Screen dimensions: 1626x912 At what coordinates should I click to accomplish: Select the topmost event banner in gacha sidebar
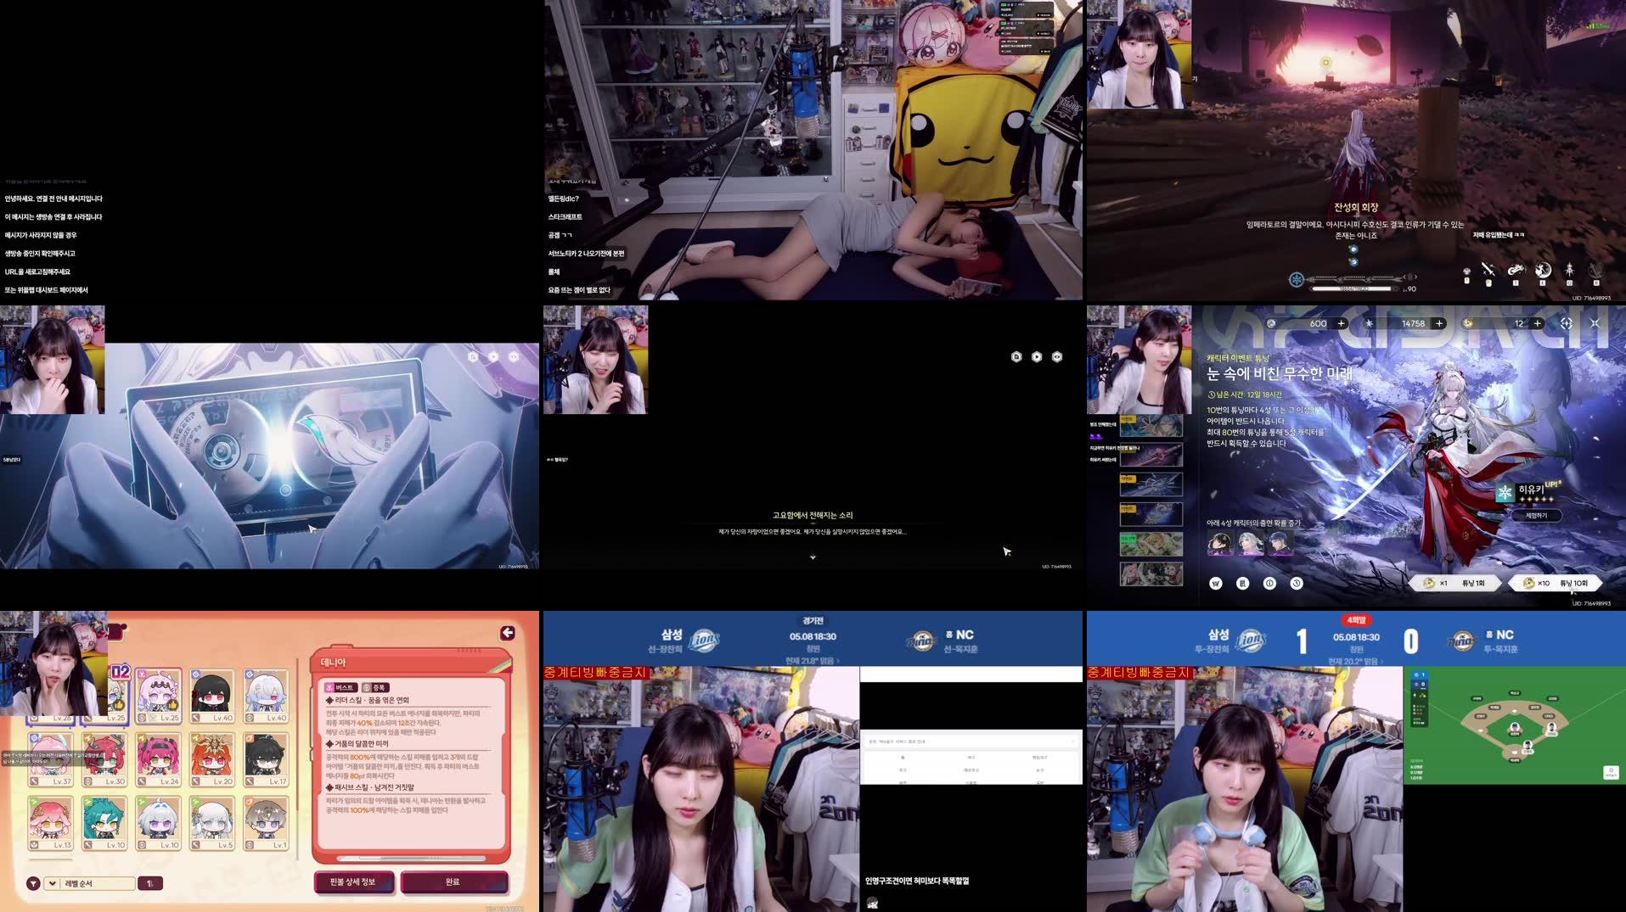click(x=1151, y=425)
